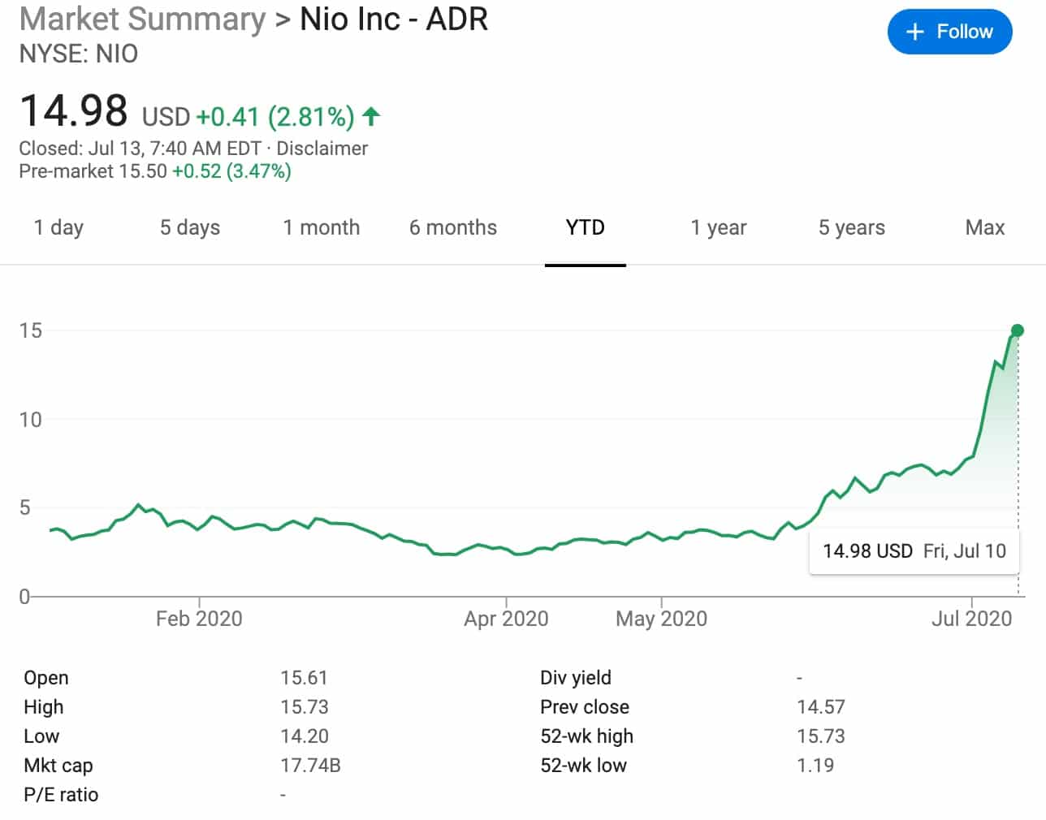Click the active YTD tab

click(x=586, y=228)
